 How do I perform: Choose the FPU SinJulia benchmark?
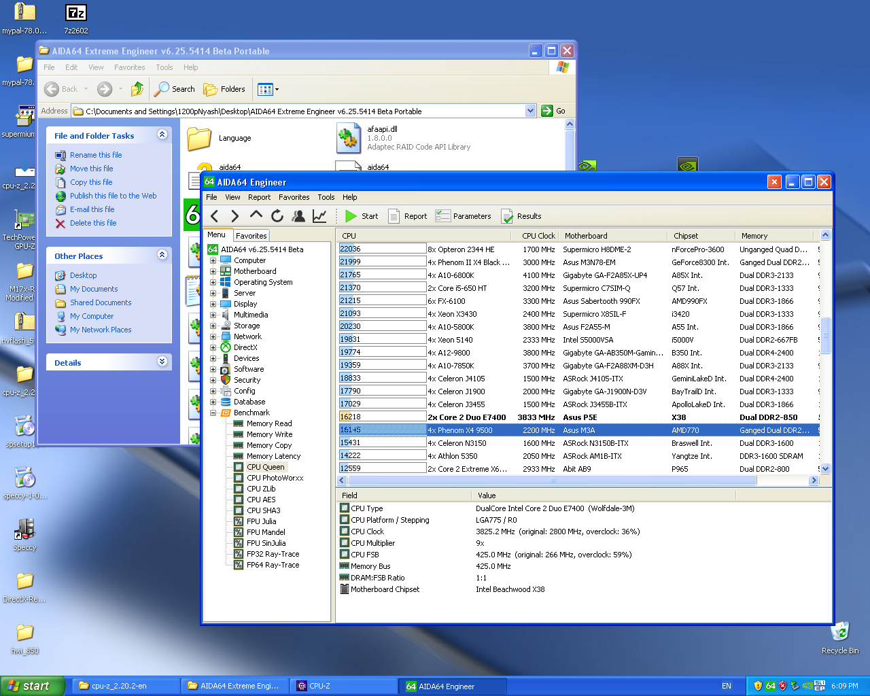click(266, 543)
